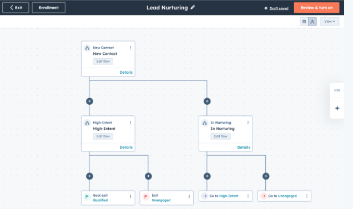Open the Enrollment tab
Viewport: 353px width, 209px height.
pos(49,8)
